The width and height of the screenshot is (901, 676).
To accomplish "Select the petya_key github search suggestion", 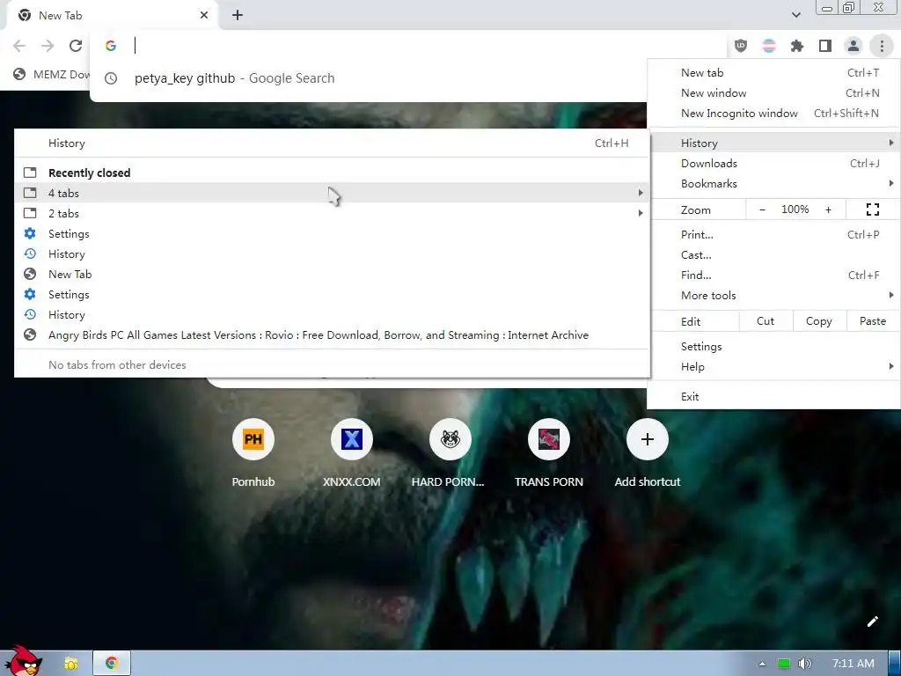I will (369, 78).
